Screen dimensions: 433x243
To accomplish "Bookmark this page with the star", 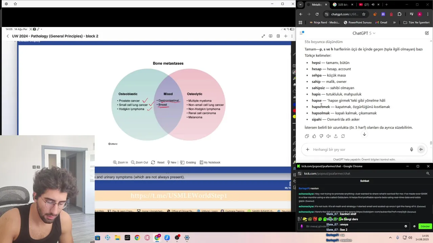I will point(364,14).
